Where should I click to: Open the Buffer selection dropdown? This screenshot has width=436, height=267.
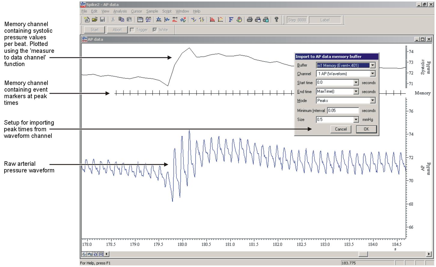point(373,65)
